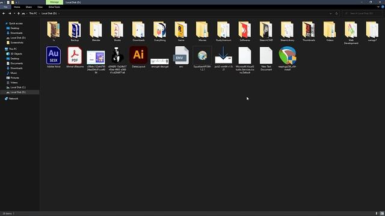
Task: Refresh the current folder view
Action: coord(337,13)
